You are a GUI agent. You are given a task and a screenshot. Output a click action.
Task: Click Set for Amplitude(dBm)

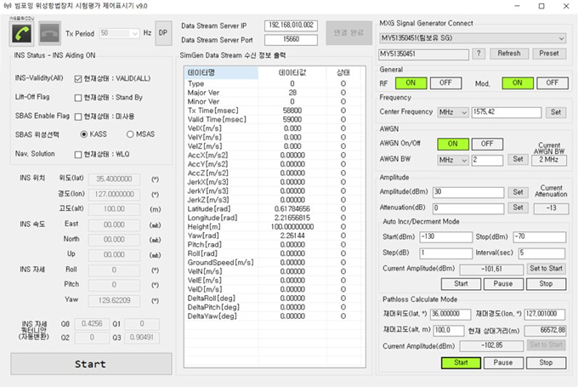click(518, 192)
